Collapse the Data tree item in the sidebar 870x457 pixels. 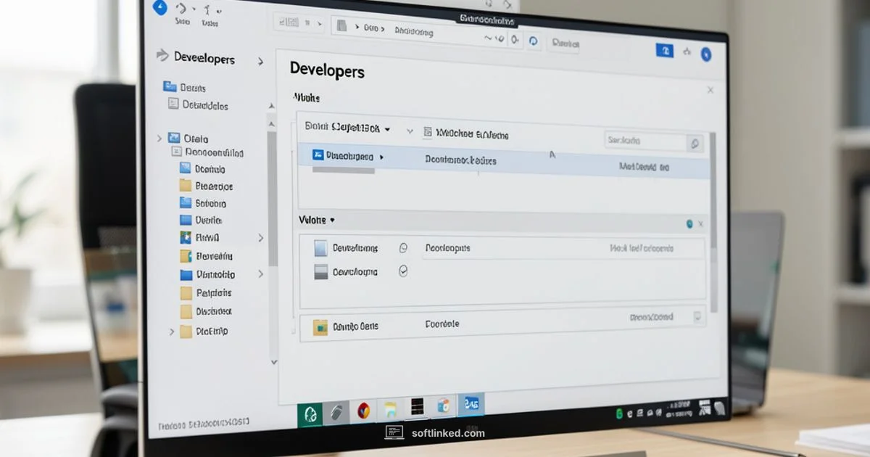click(x=159, y=138)
